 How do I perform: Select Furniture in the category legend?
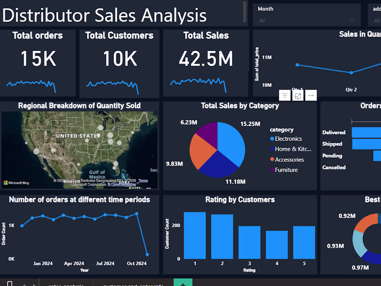click(284, 170)
